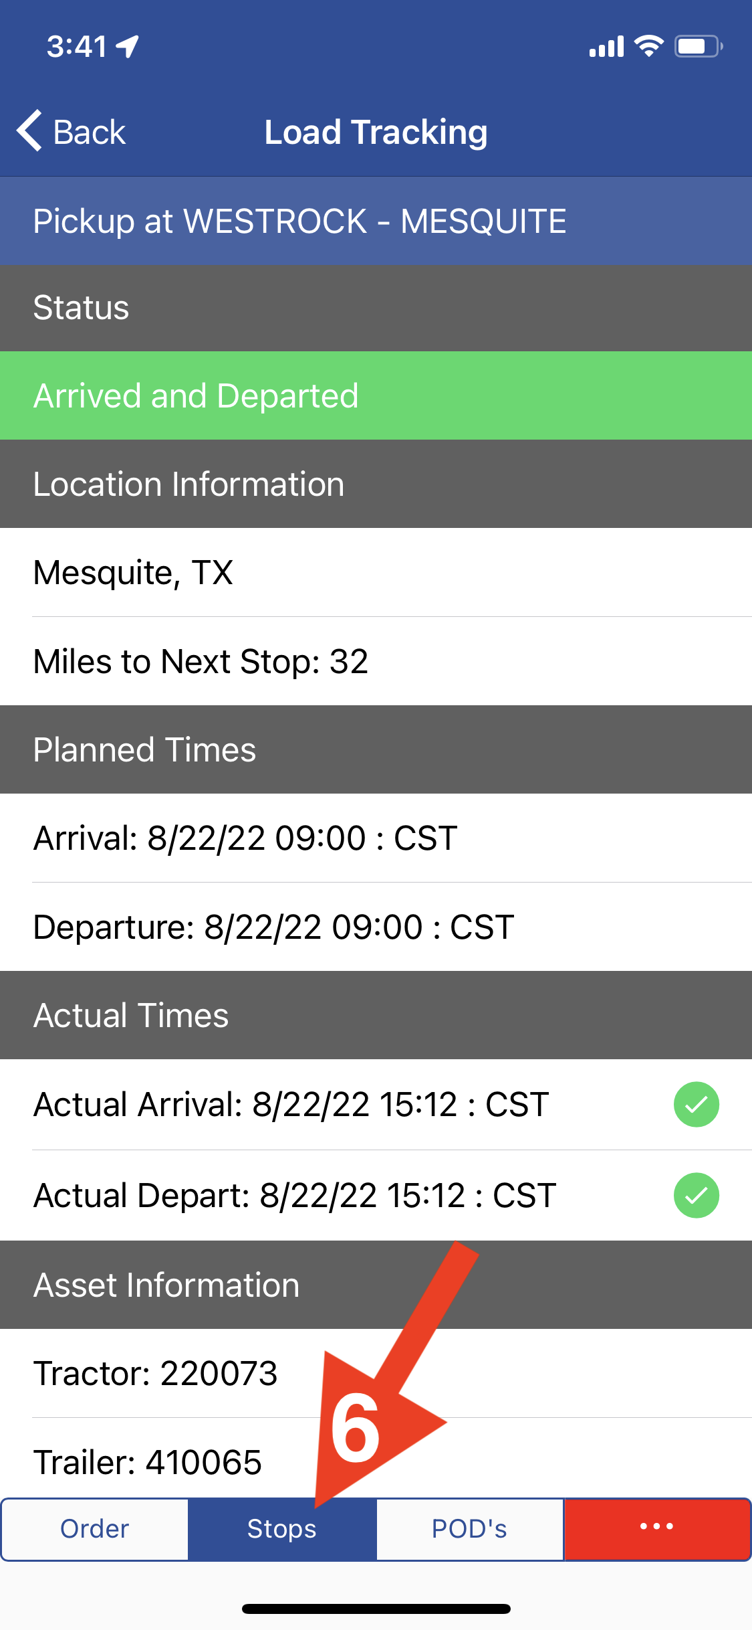Viewport: 752px width, 1630px height.
Task: Tap the green checkmark beside Actual Depart
Action: 696,1195
